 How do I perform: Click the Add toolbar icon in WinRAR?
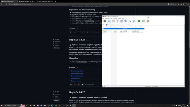105,21
